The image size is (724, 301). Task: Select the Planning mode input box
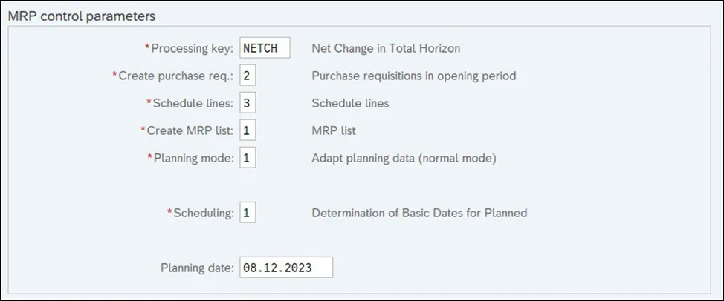tap(248, 158)
